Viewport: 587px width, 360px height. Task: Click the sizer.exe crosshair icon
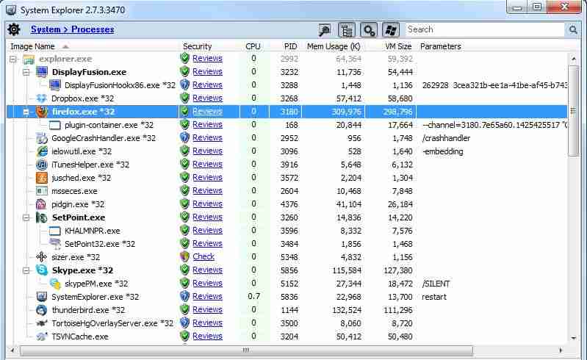click(41, 256)
